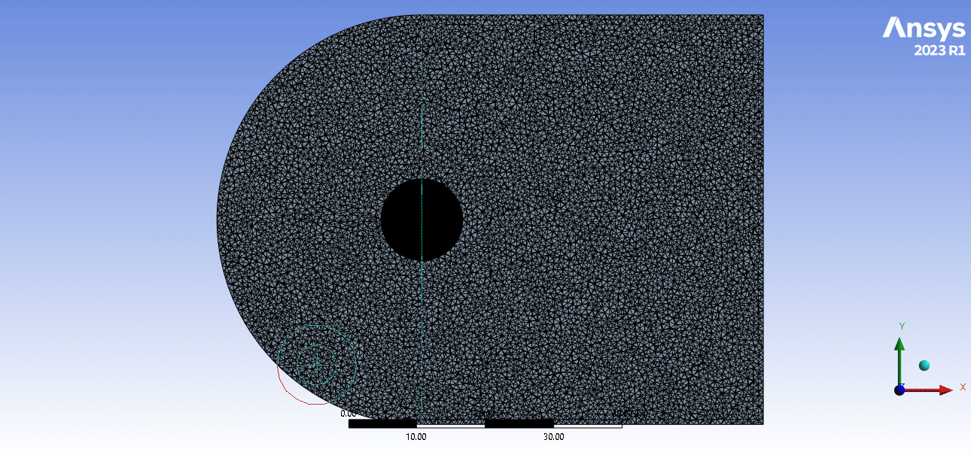Click the 2023 R1 version text
Screen dimensions: 971x455
click(x=939, y=51)
